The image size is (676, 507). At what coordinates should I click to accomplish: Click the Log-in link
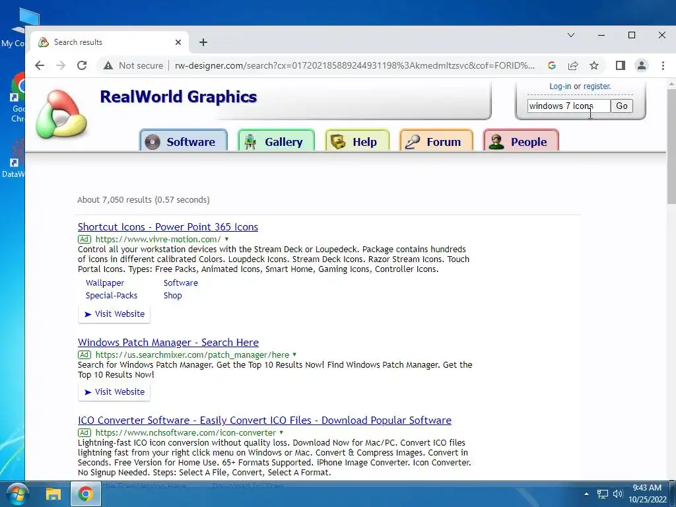tap(560, 86)
